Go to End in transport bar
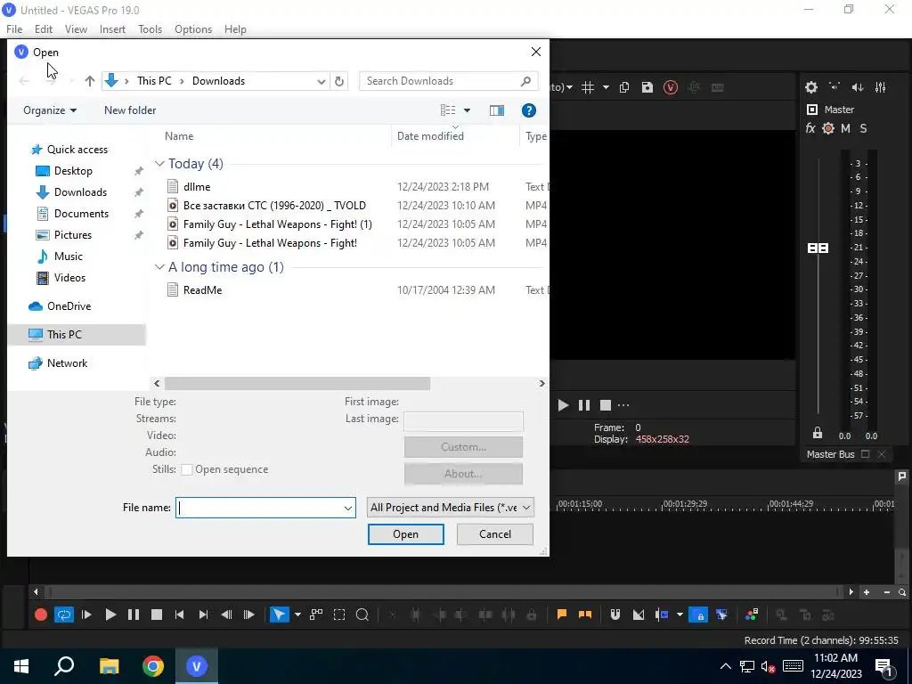 coord(203,615)
